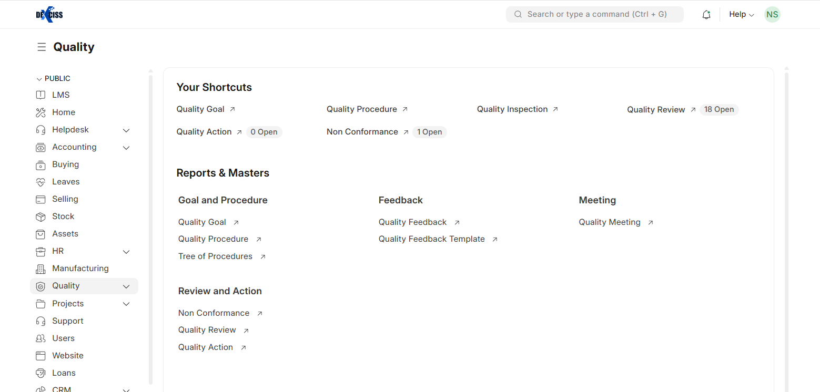Screen dimensions: 820x392
Task: Click the Quality Feedback Template link
Action: click(431, 239)
